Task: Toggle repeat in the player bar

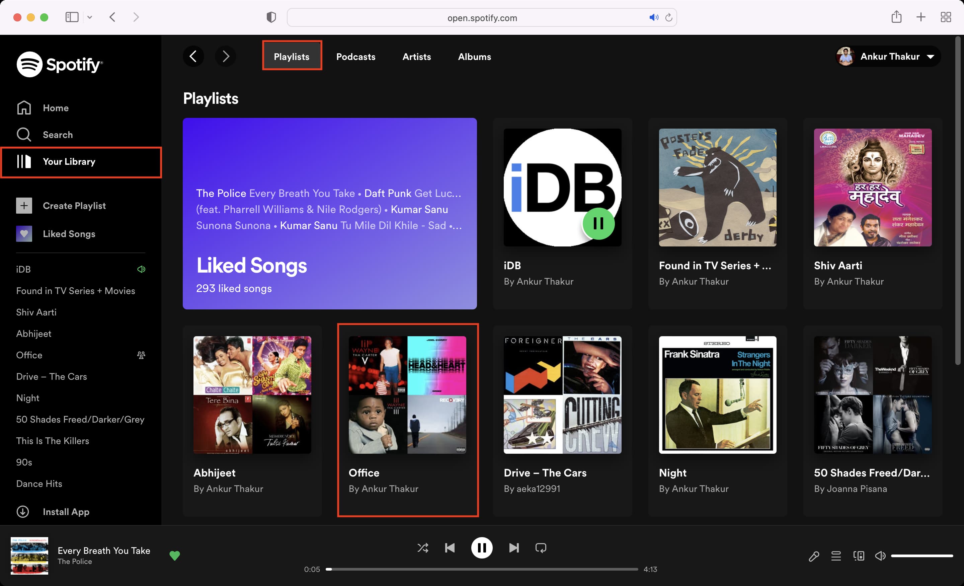Action: pos(541,547)
